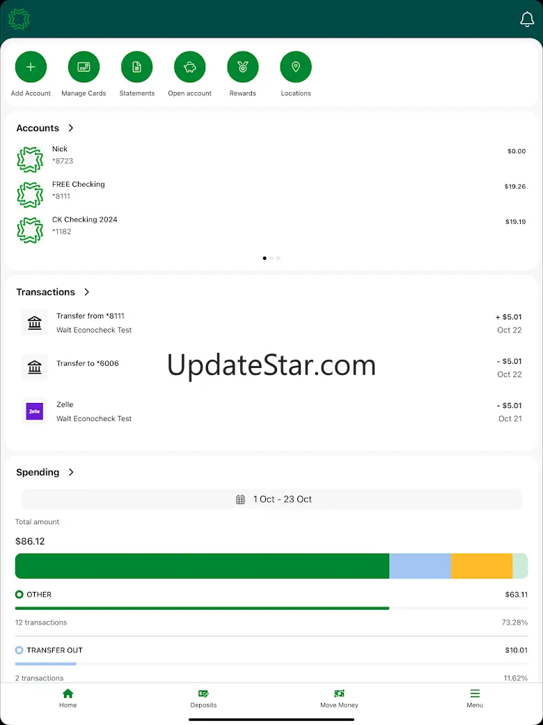Open the 1 Oct - 23 Oct date range selector
This screenshot has height=725, width=543.
(x=271, y=499)
